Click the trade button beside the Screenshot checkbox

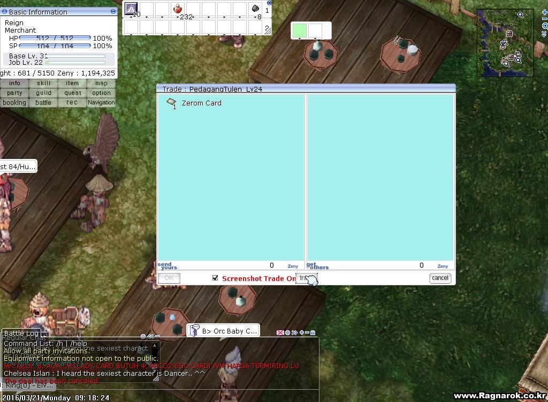tap(306, 278)
